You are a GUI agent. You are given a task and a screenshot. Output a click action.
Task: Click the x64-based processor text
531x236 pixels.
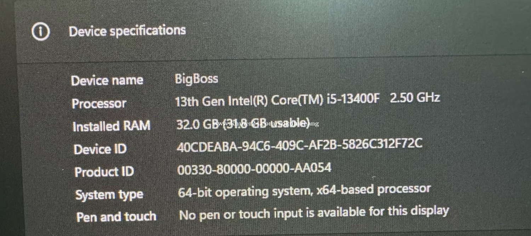pos(373,189)
